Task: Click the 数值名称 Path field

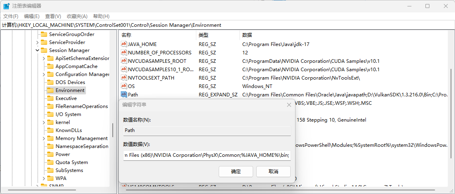Action: [x=207, y=131]
